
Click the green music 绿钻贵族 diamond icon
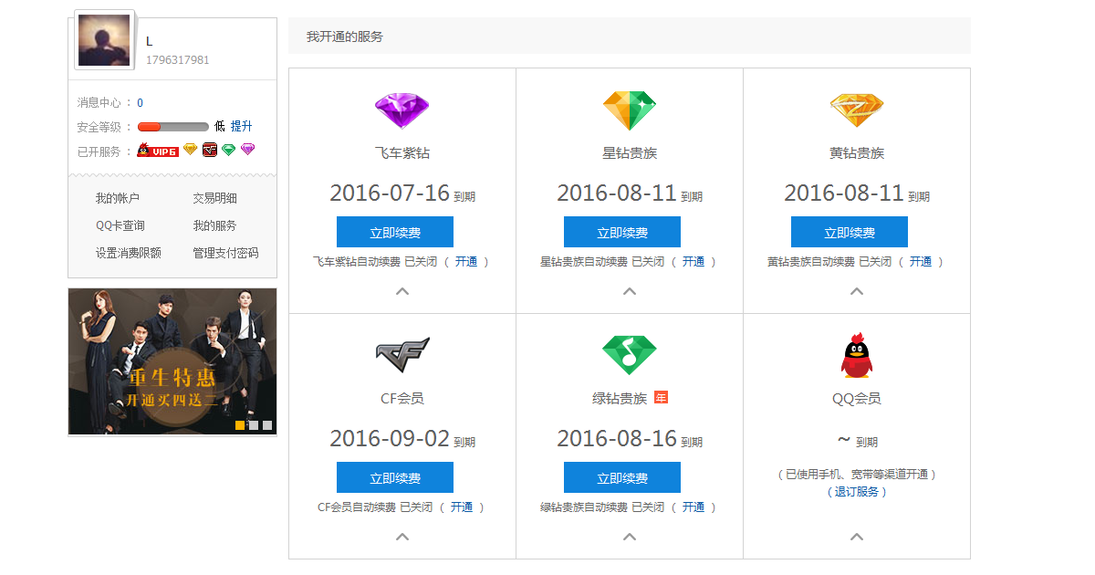pyautogui.click(x=630, y=356)
